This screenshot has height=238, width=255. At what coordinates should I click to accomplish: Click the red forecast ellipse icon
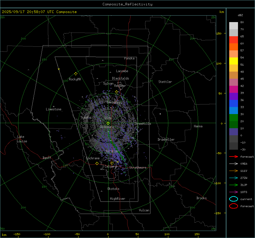coord(233,206)
